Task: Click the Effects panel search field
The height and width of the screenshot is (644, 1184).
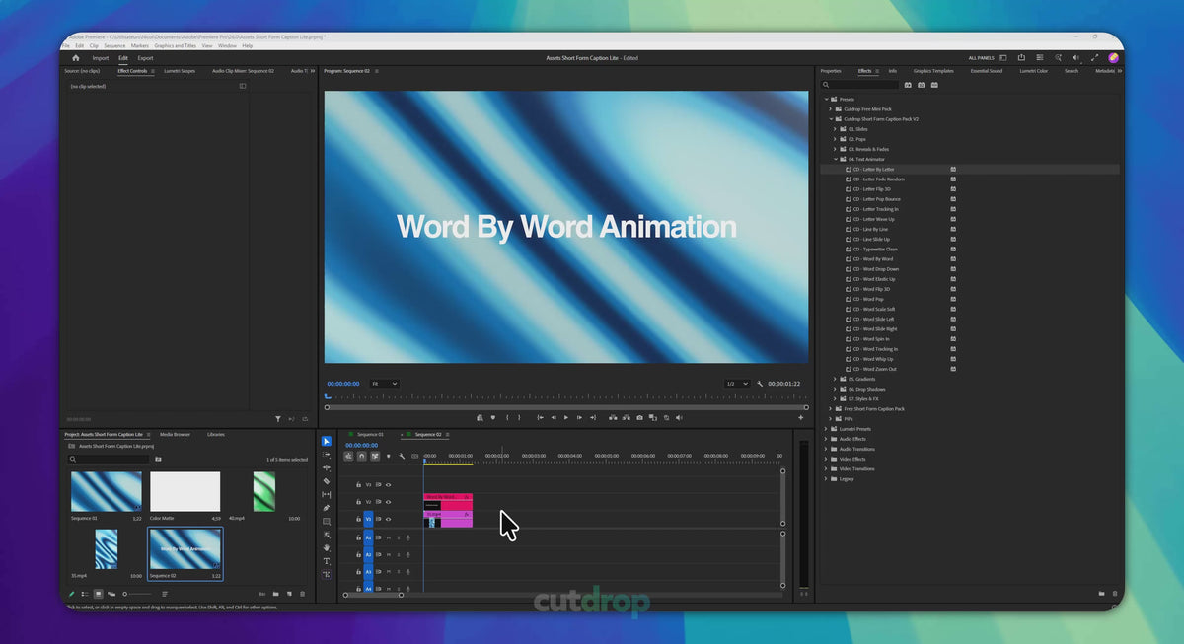Action: click(x=859, y=85)
